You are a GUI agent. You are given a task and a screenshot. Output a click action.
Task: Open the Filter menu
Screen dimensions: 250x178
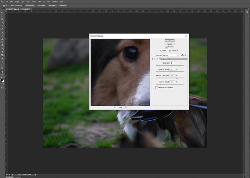click(39, 2)
